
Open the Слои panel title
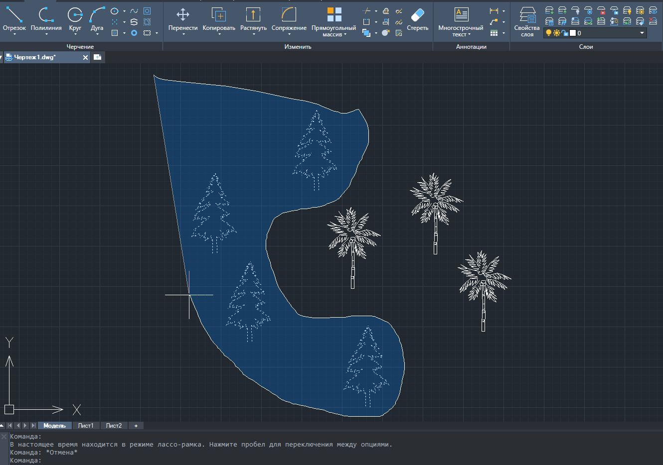(586, 47)
